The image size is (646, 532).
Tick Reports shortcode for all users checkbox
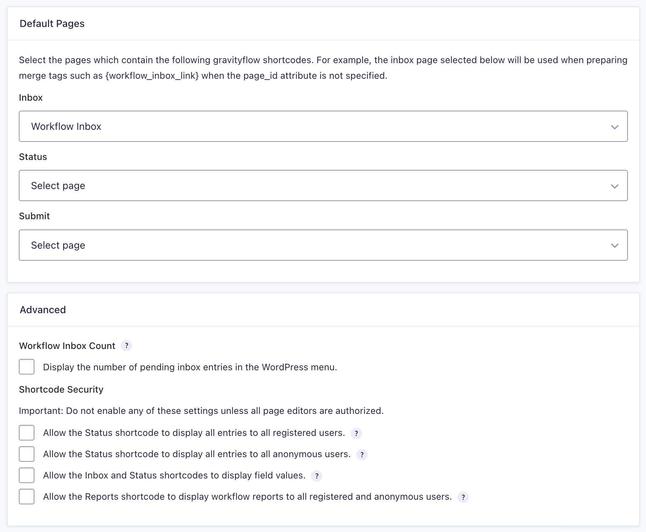[x=27, y=497]
